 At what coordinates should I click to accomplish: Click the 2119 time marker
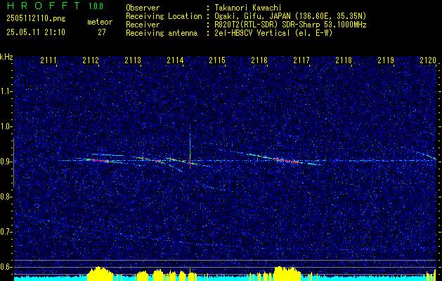tap(386, 60)
